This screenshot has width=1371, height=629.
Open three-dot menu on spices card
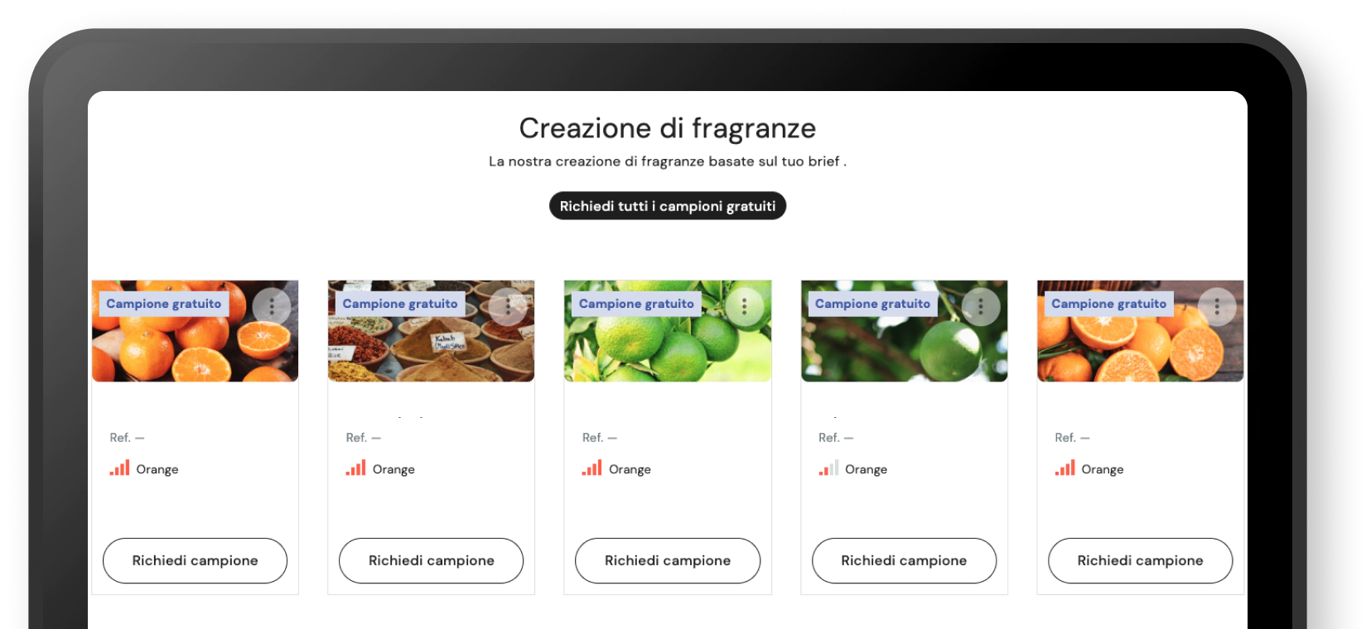point(508,306)
